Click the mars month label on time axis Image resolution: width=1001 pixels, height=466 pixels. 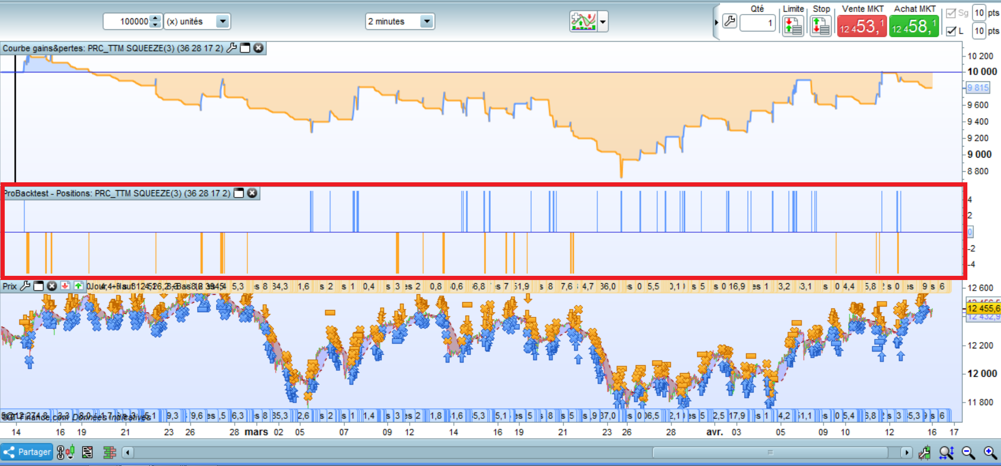coord(256,432)
